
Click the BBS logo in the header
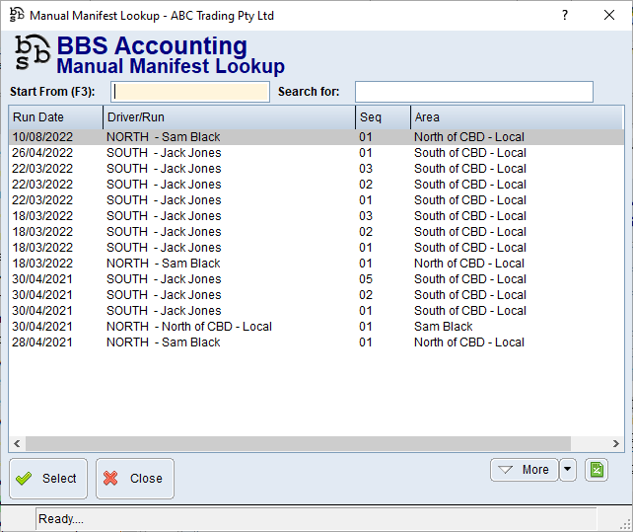click(x=32, y=54)
